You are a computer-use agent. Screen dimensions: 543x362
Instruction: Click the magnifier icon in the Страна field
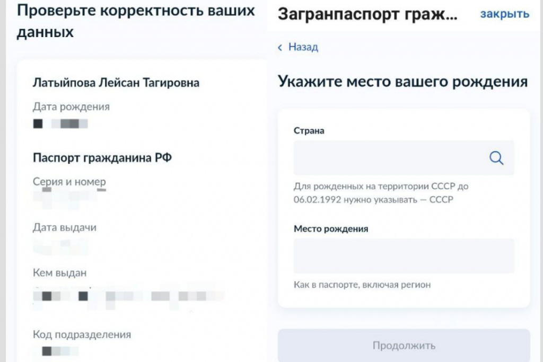click(496, 158)
